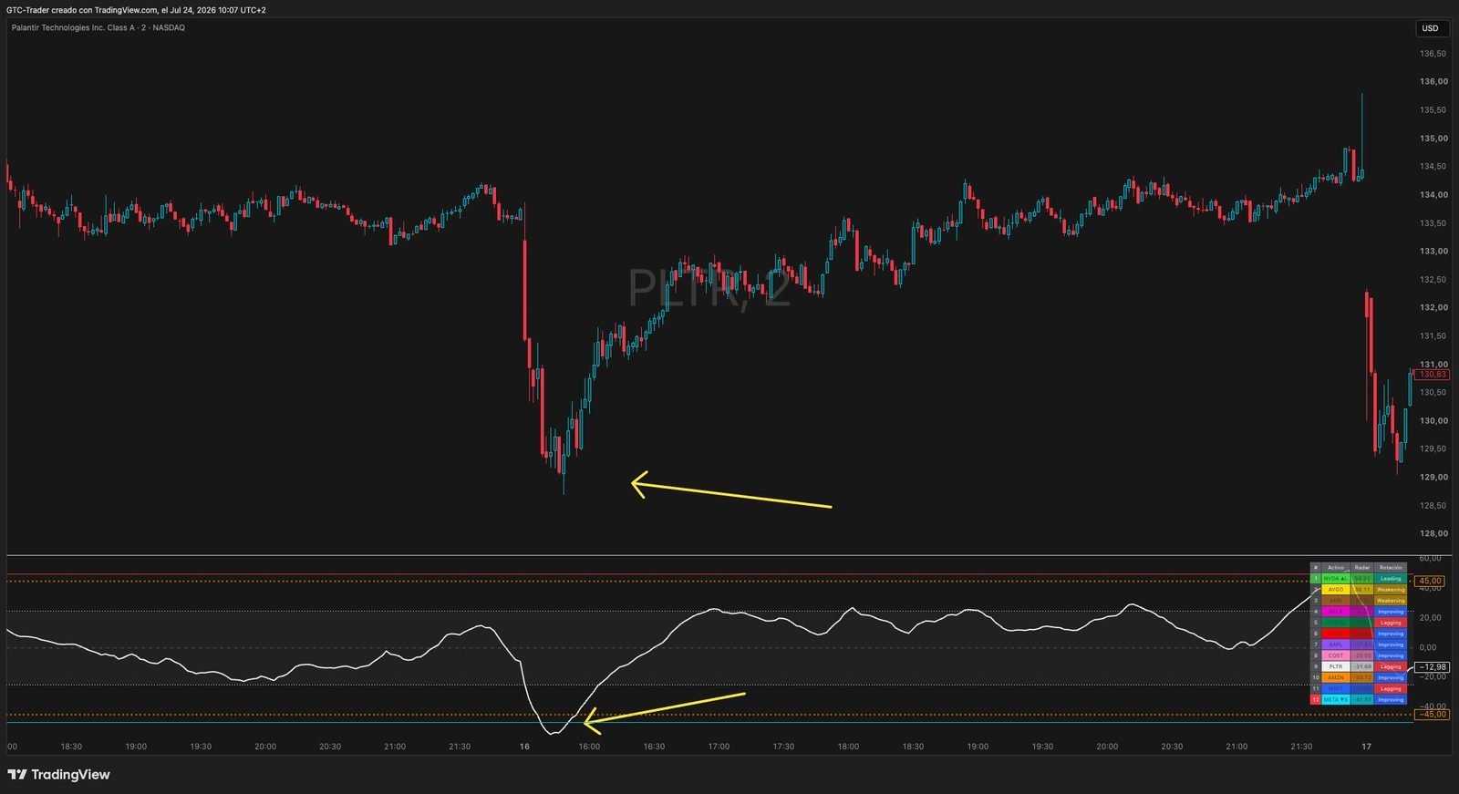Viewport: 1459px width, 794px height.
Task: Click rank number 12 in the table
Action: pos(1316,699)
